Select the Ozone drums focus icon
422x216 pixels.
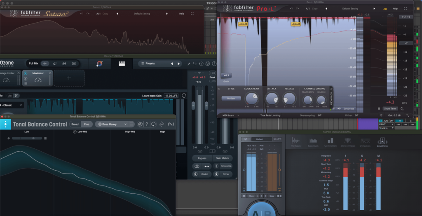64,63
